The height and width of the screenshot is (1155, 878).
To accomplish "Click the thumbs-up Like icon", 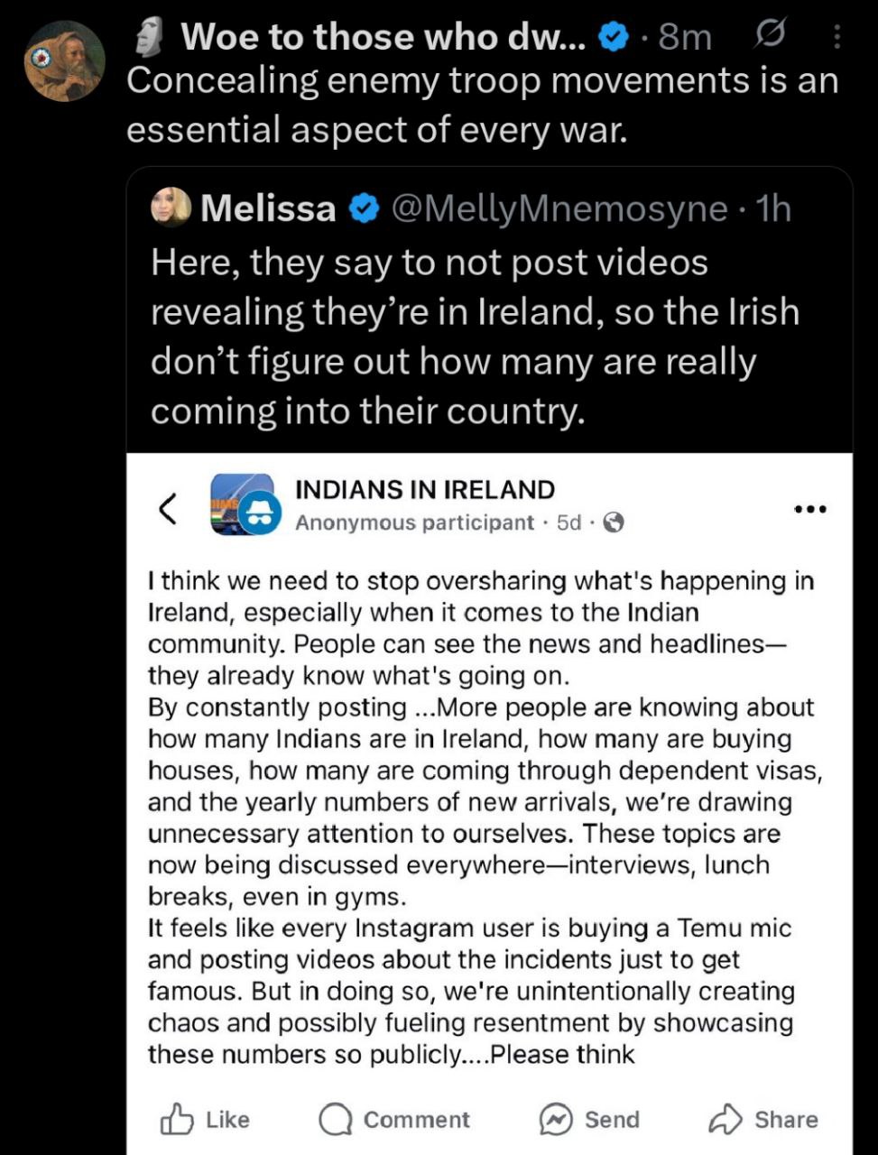I will point(176,1120).
